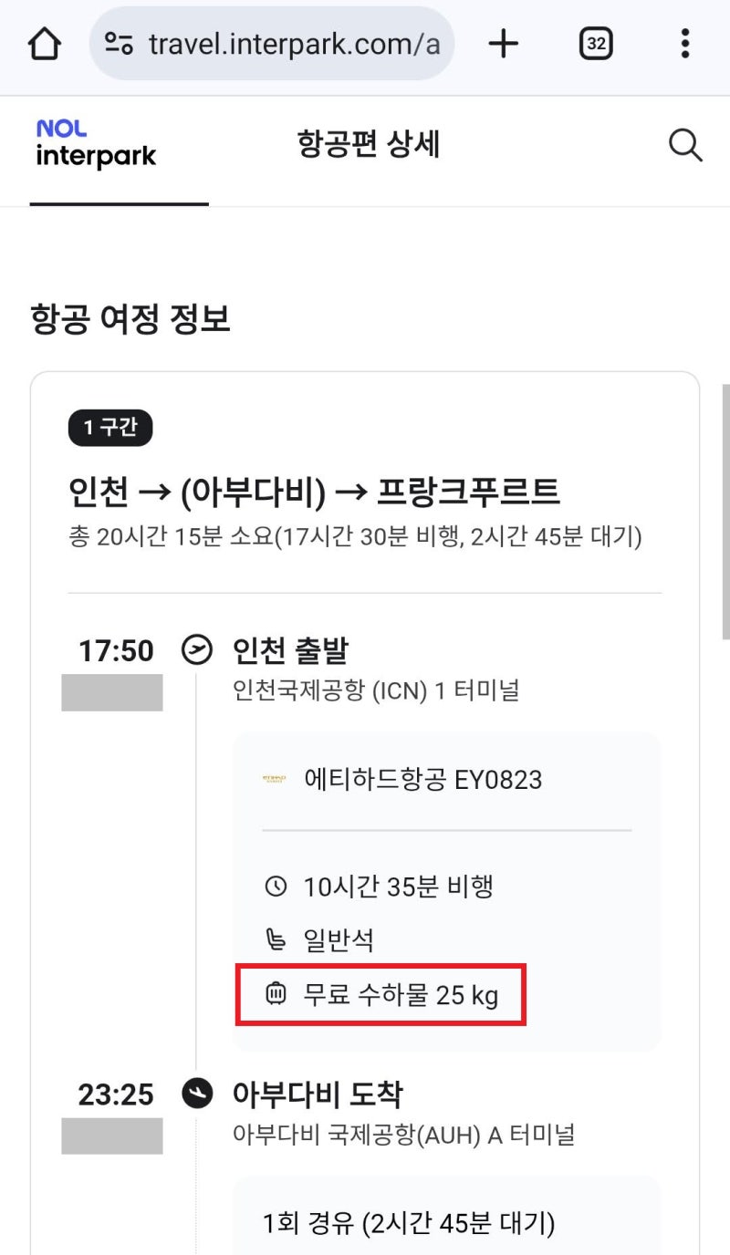Image resolution: width=730 pixels, height=1255 pixels.
Task: Tap the Chrome home icon
Action: tap(45, 43)
